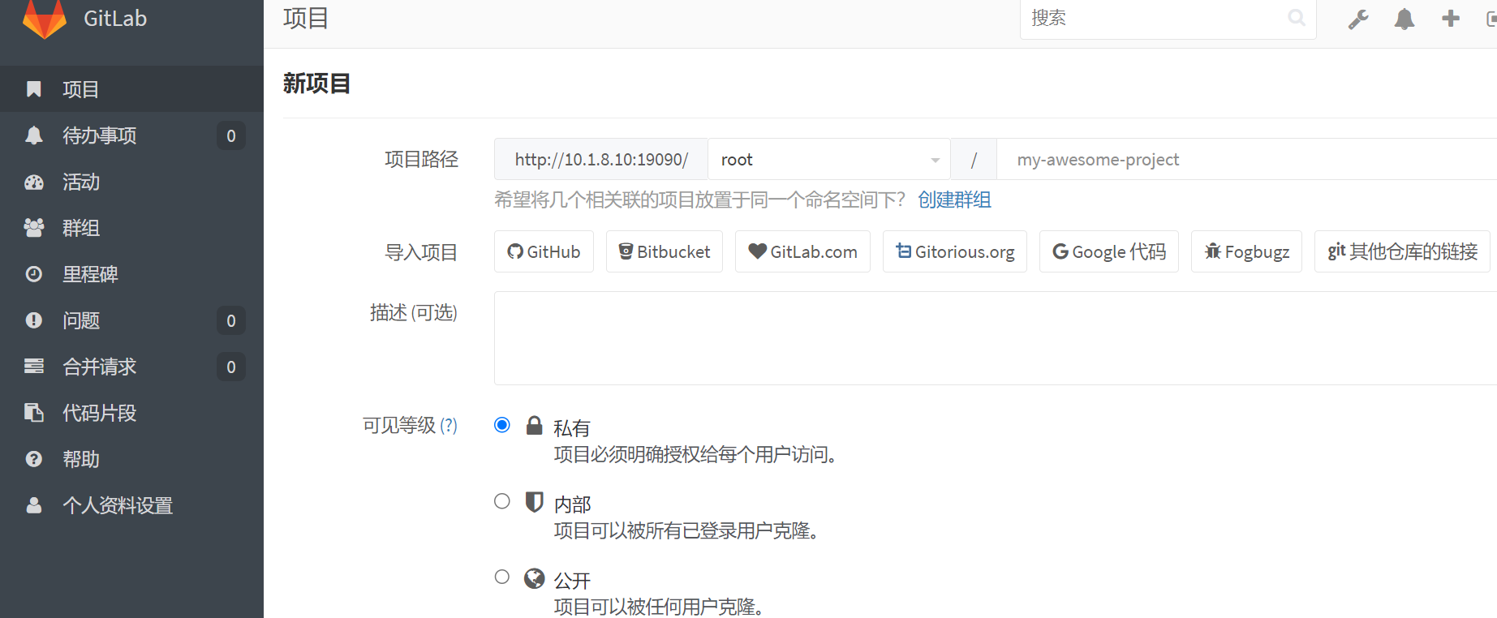
Task: Import via git 其他仓库的链接
Action: point(1402,251)
